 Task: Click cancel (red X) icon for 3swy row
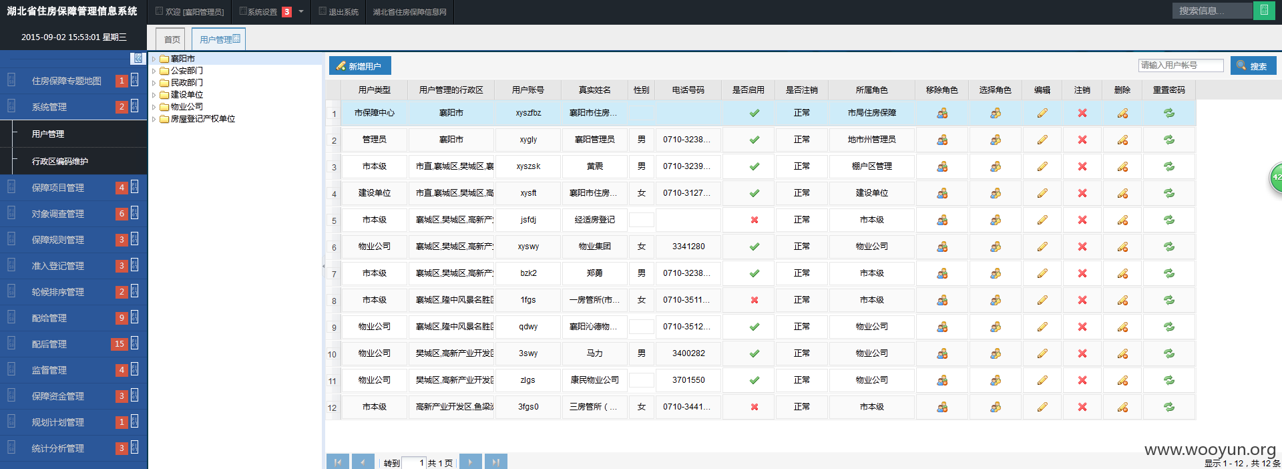pyautogui.click(x=1082, y=353)
